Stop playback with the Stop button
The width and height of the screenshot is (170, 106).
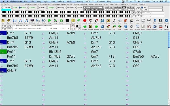(67, 21)
